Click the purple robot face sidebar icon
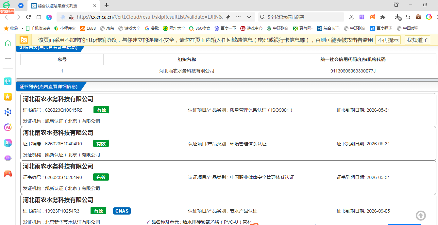Screen dimensions: 438x225 8,158
